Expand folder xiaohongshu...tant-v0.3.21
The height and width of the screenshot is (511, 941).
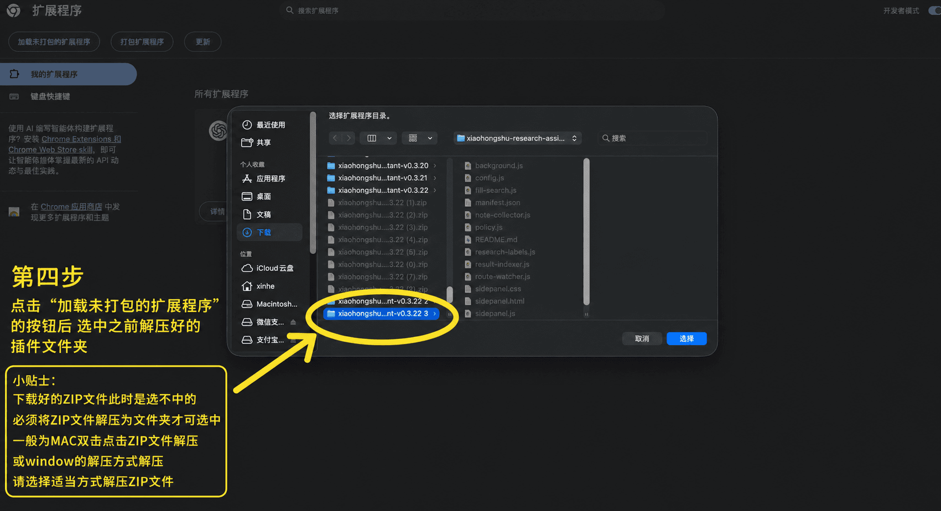[435, 178]
